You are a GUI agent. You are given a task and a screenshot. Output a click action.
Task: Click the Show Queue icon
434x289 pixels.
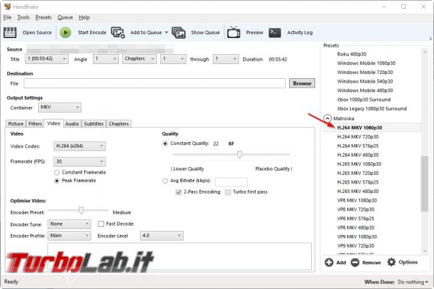click(179, 33)
